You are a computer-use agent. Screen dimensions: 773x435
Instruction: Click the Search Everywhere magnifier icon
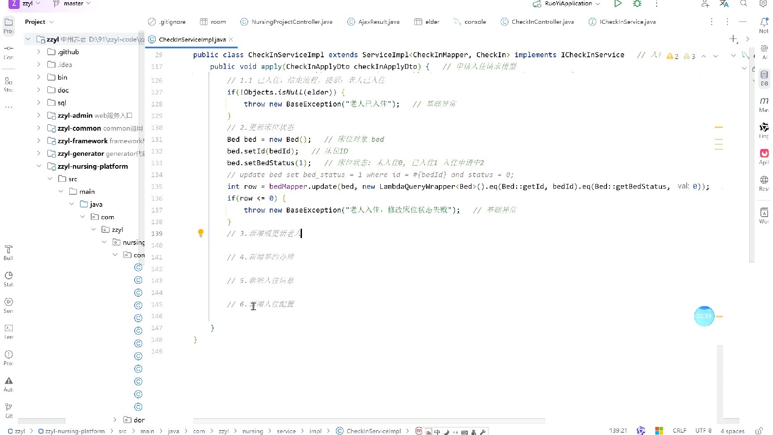tap(743, 4)
